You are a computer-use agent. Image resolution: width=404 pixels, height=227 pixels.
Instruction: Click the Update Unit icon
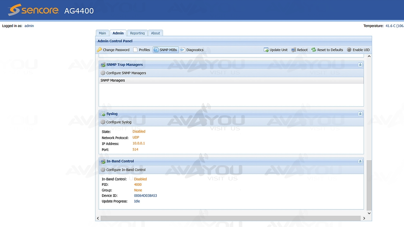pos(266,50)
